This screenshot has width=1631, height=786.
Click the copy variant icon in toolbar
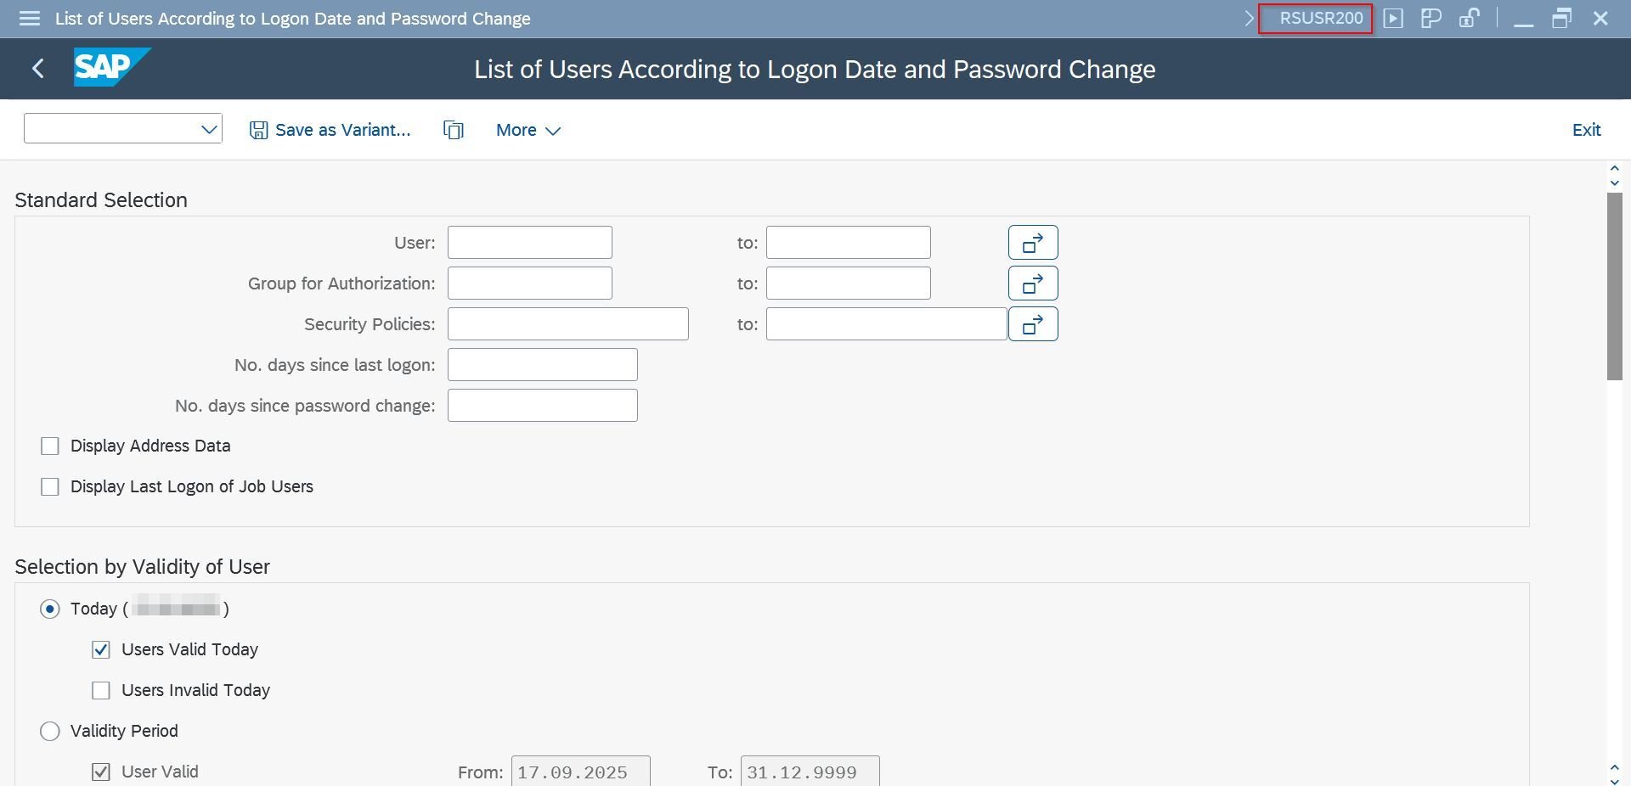click(454, 130)
